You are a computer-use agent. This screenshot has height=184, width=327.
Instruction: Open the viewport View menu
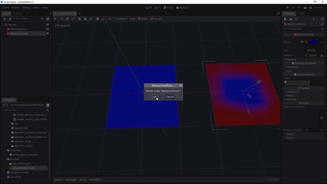[x=132, y=19]
